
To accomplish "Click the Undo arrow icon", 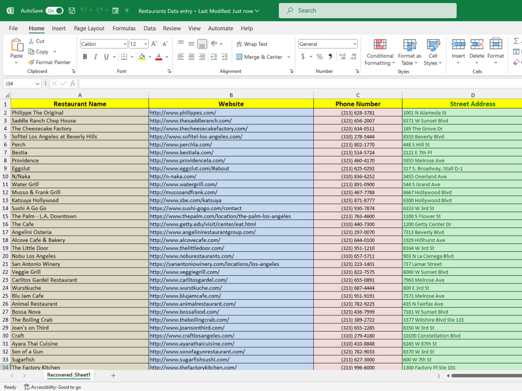I will (x=83, y=10).
